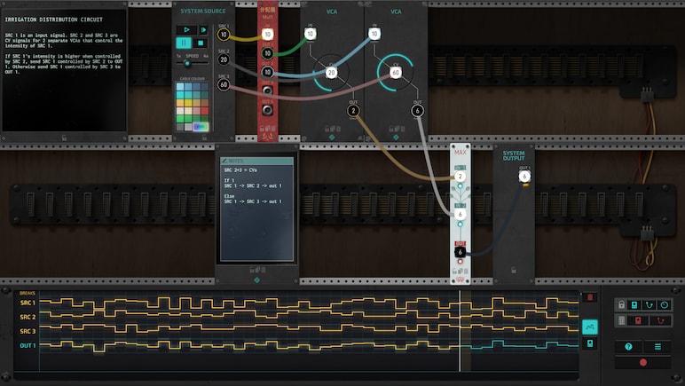The height and width of the screenshot is (386, 685).
Task: Toggle the lock on the description panel
Action: point(64,138)
